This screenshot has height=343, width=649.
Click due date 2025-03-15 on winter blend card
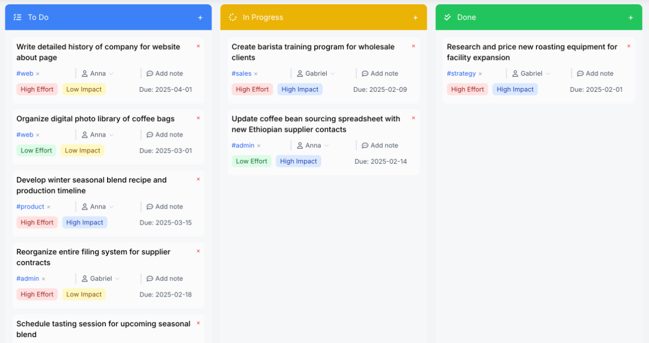(165, 223)
